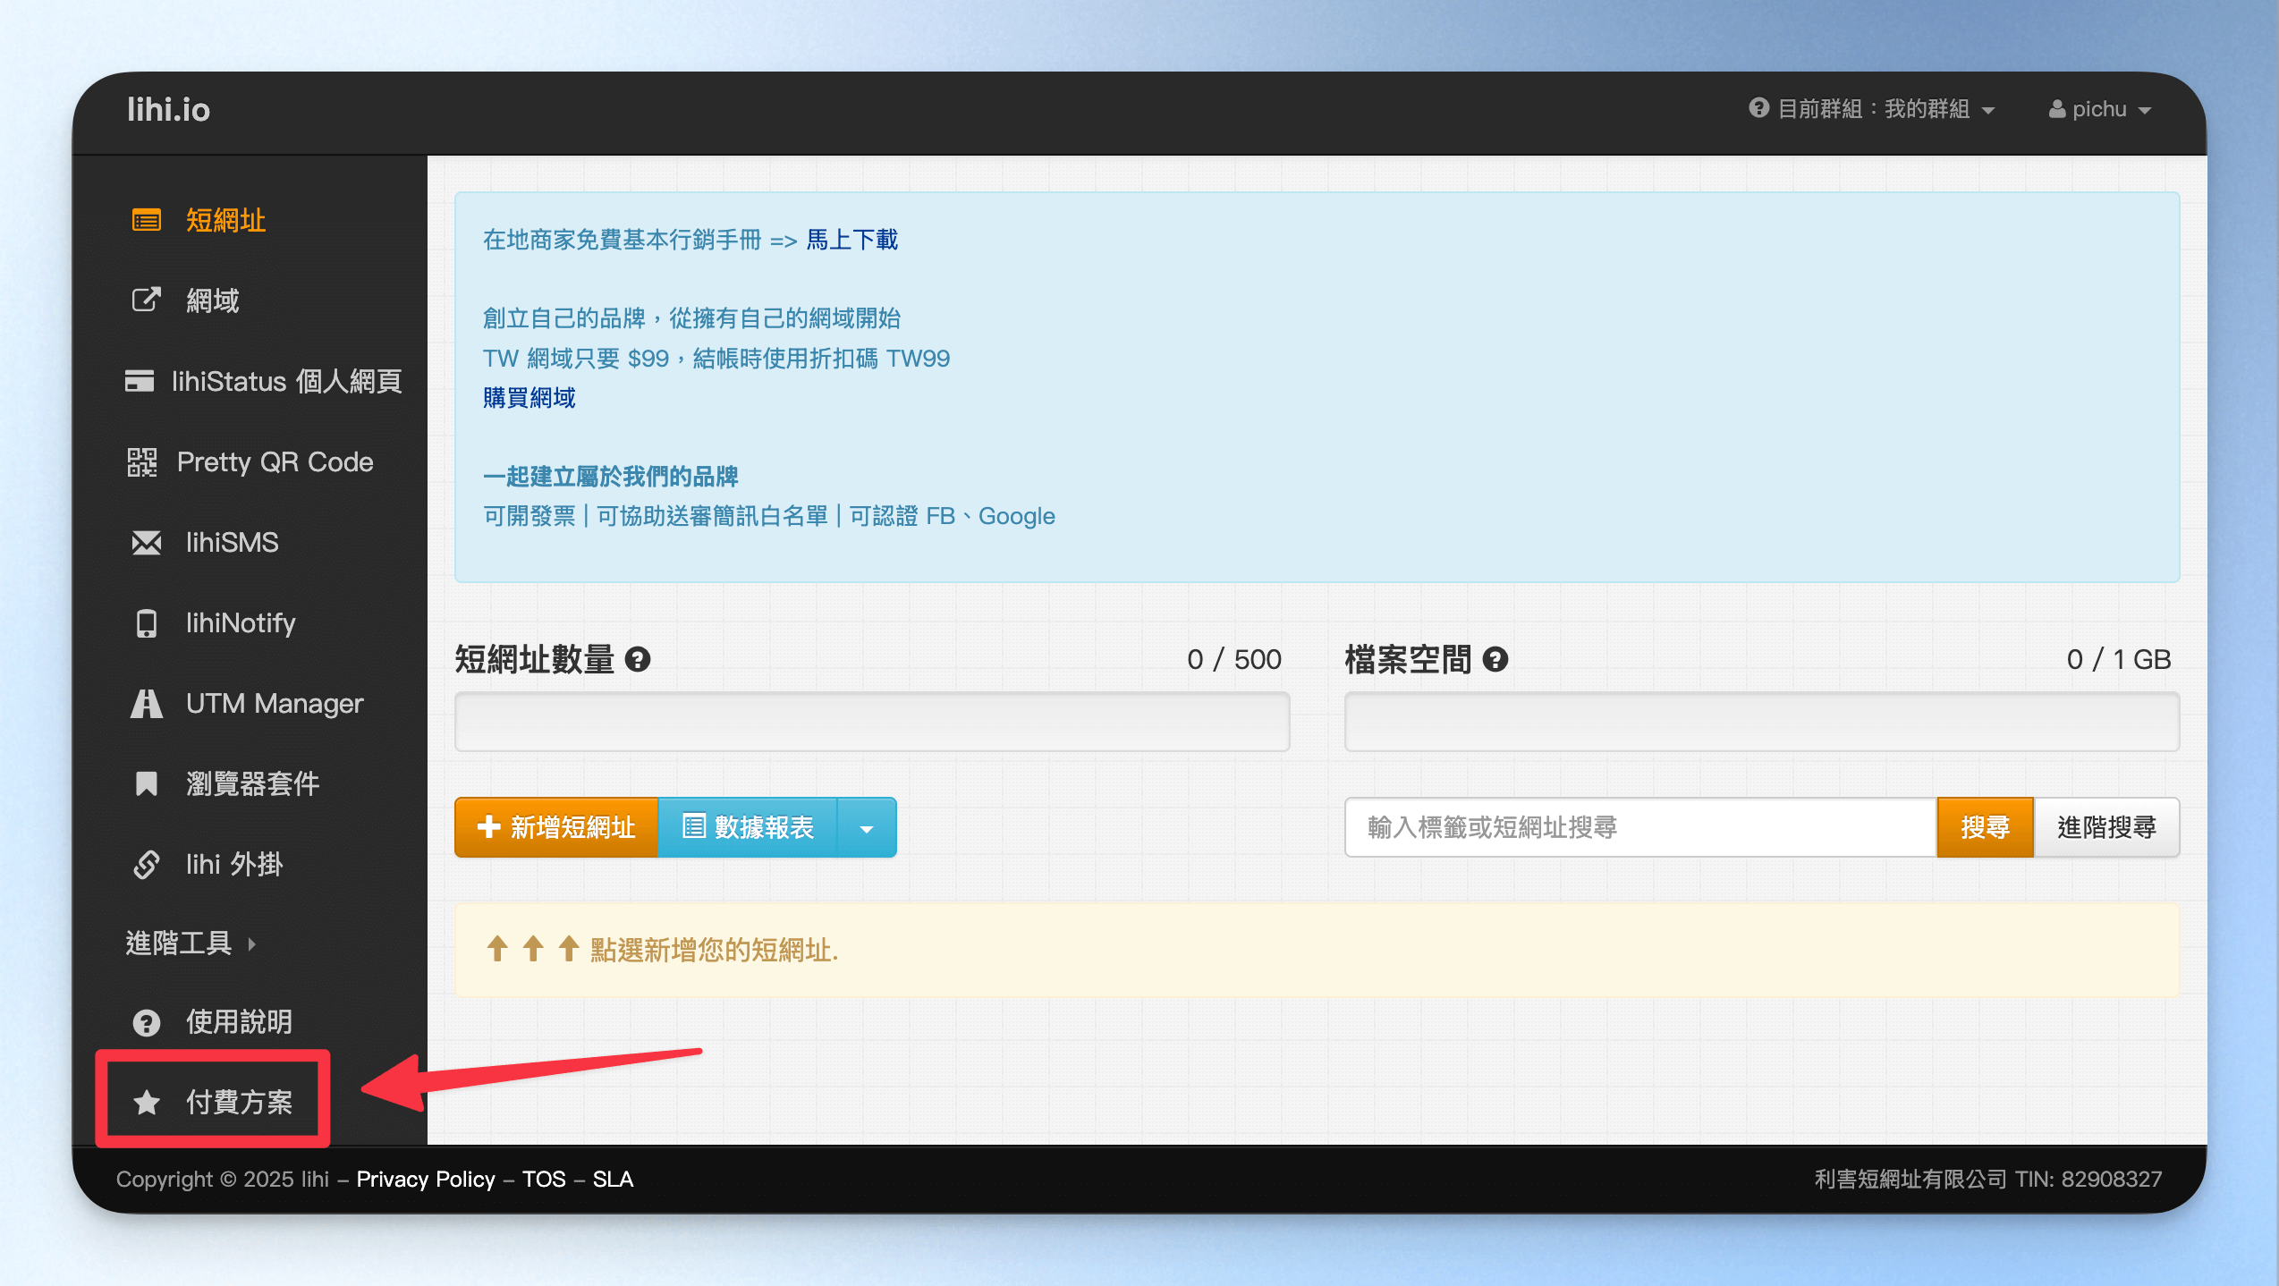2279x1286 pixels.
Task: Click the UTM Manager icon
Action: click(x=147, y=704)
